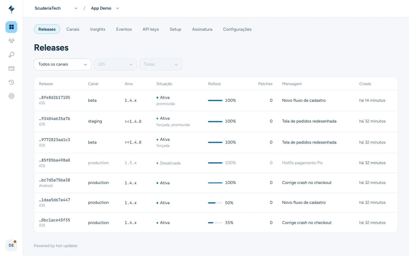This screenshot has width=409, height=256.
Task: Expand the App Demo project switcher
Action: click(105, 8)
